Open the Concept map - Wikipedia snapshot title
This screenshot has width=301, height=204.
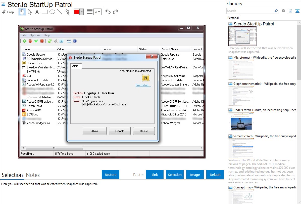point(265,187)
